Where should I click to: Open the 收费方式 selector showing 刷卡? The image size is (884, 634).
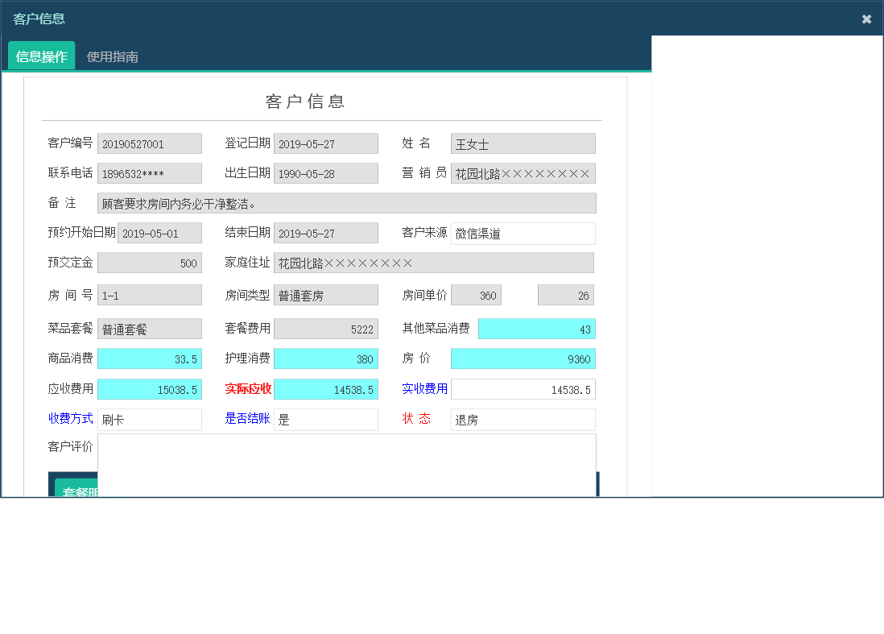pyautogui.click(x=150, y=419)
